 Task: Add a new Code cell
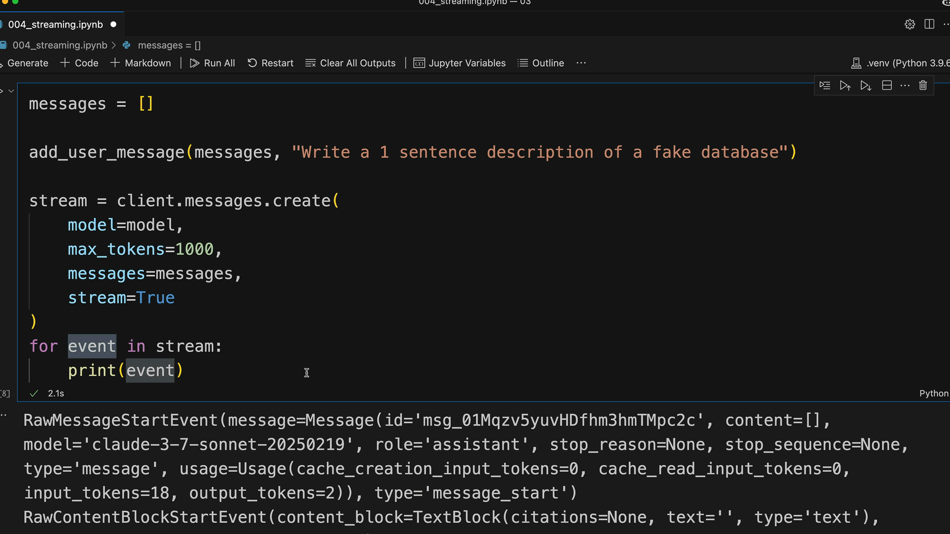coord(79,63)
